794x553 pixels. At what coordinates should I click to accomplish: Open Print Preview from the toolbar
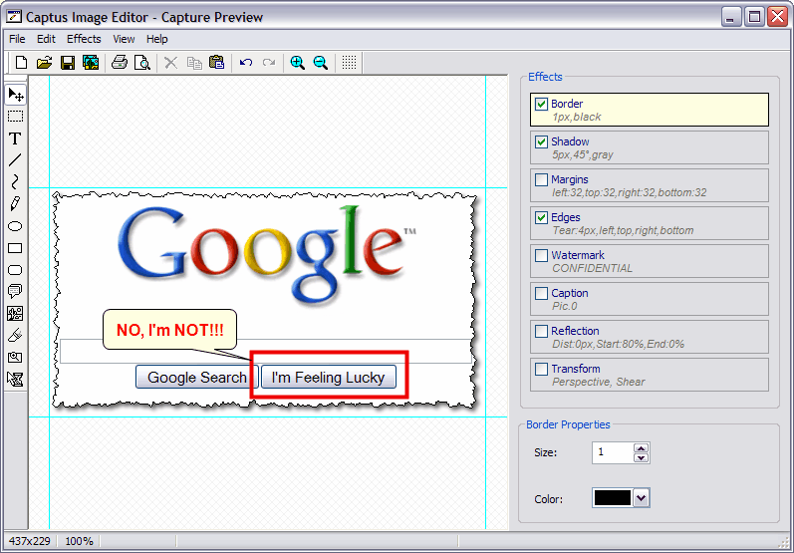point(142,63)
